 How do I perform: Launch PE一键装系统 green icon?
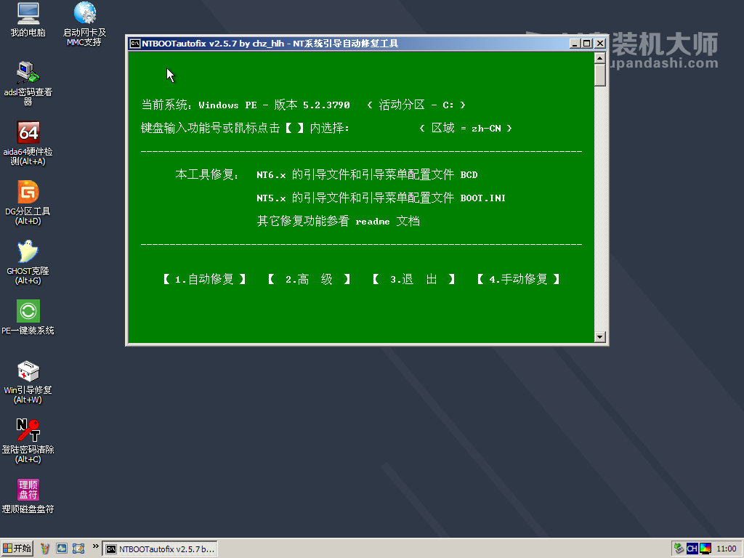coord(28,311)
